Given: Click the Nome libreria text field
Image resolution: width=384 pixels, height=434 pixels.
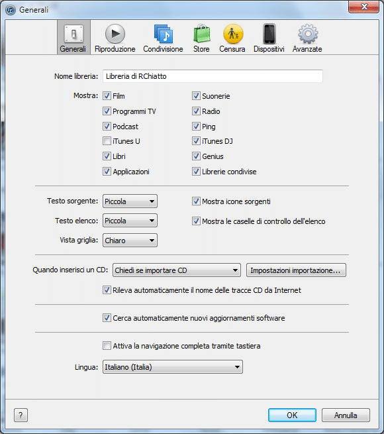Looking at the screenshot, I should pos(213,76).
